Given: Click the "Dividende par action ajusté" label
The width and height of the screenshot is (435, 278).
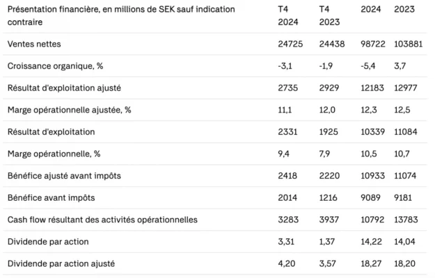Looking at the screenshot, I should pyautogui.click(x=61, y=263).
